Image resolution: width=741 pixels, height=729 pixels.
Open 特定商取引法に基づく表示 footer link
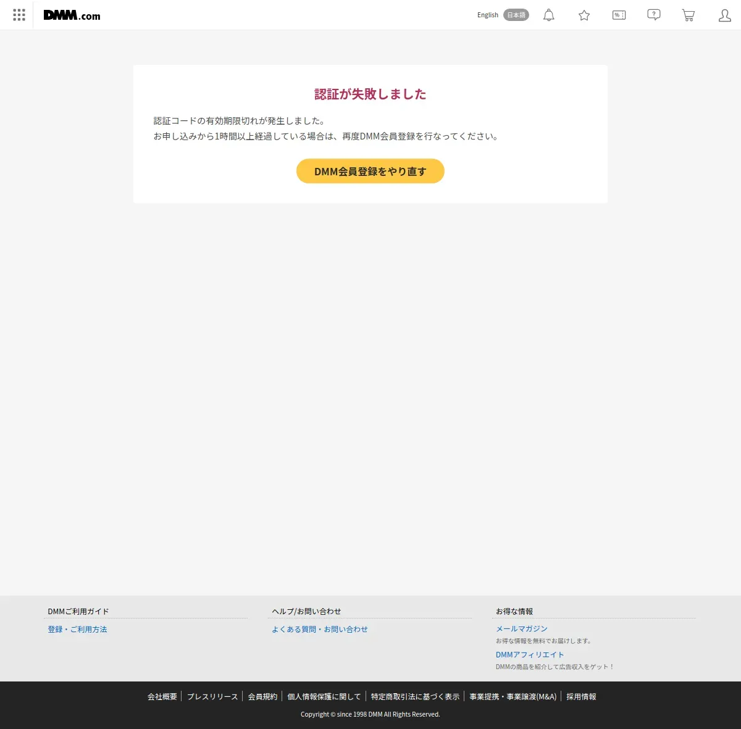click(x=416, y=697)
